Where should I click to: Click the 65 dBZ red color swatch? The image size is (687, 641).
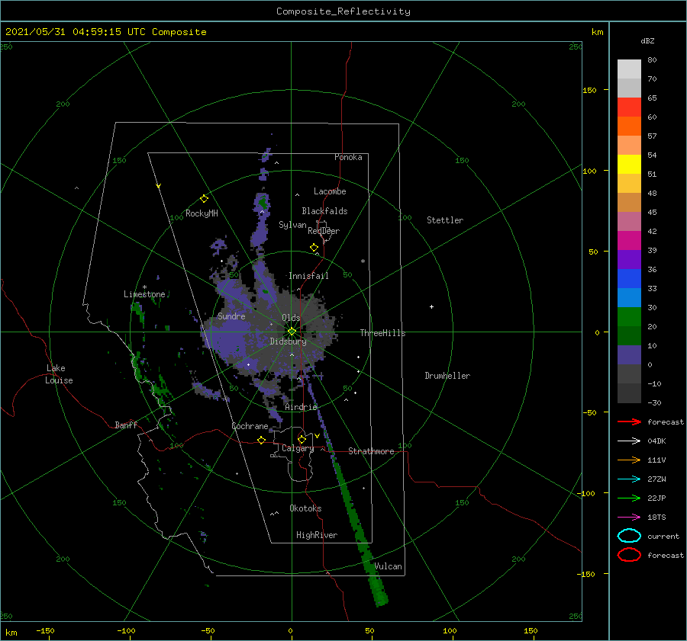[629, 107]
